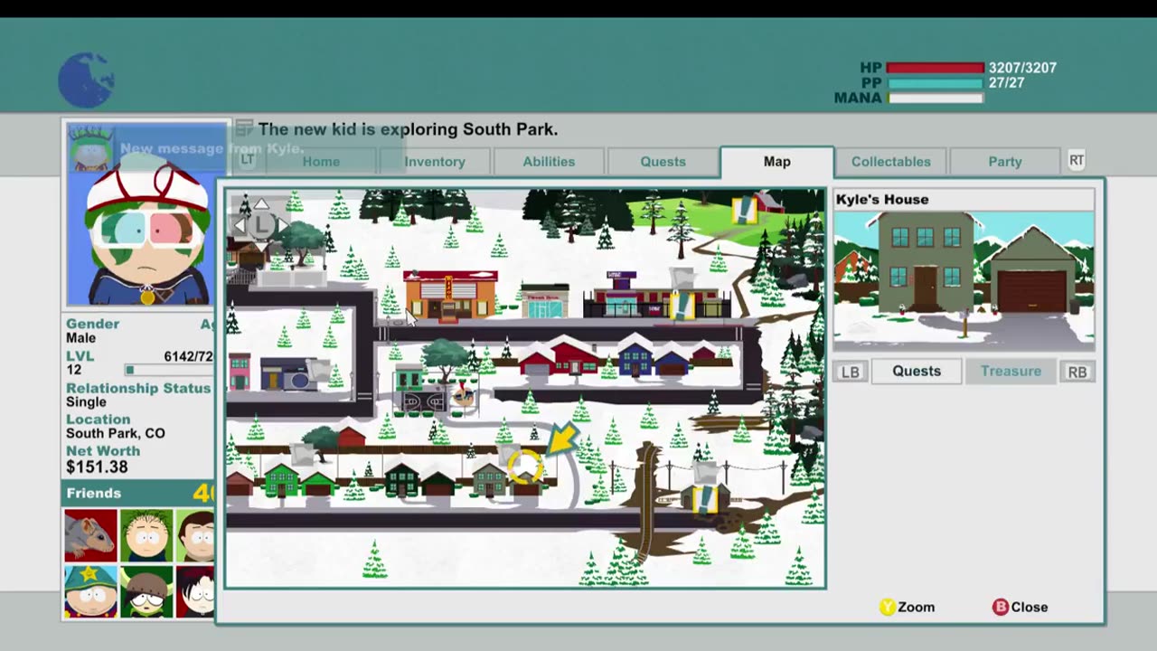Open the Abilities tab
1157x651 pixels.
point(549,161)
